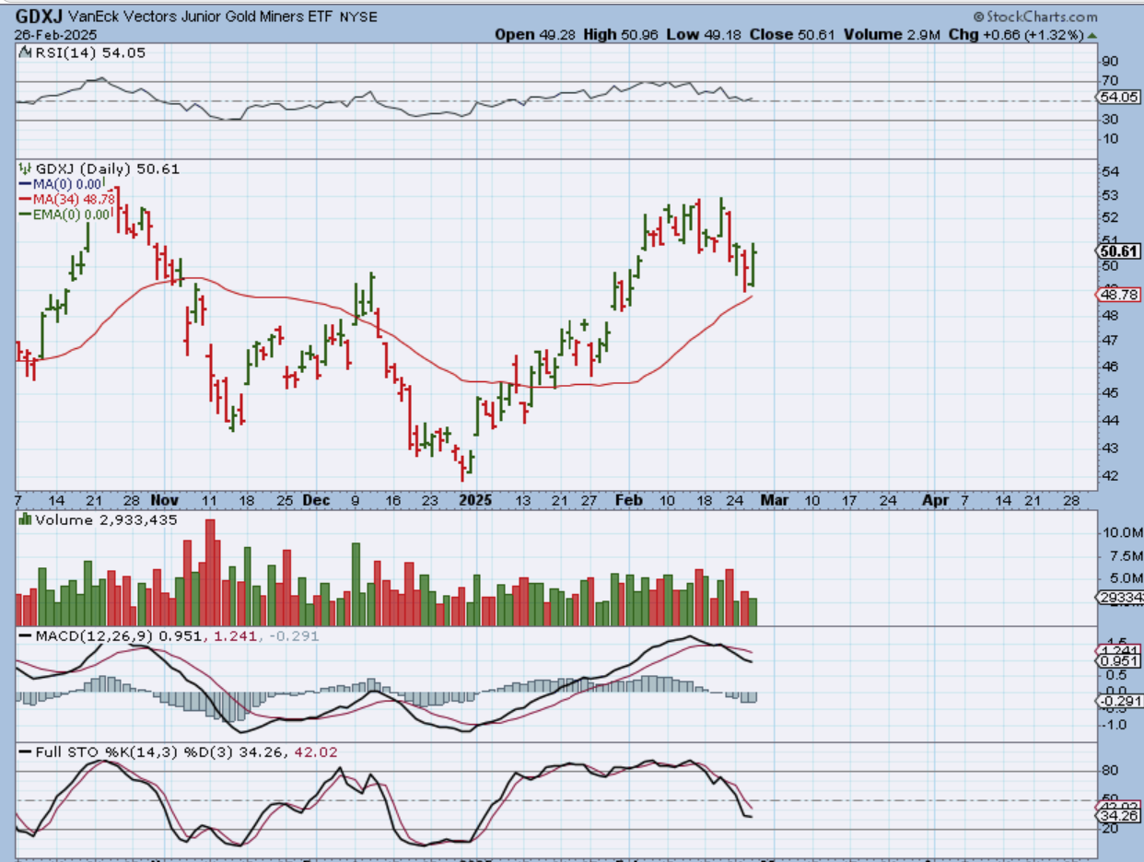Click the GDXJ (Daily) 50.61 legend label
The image size is (1144, 862).
107,169
